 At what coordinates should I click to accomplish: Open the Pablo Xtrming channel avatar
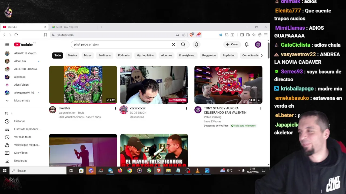coord(198,110)
